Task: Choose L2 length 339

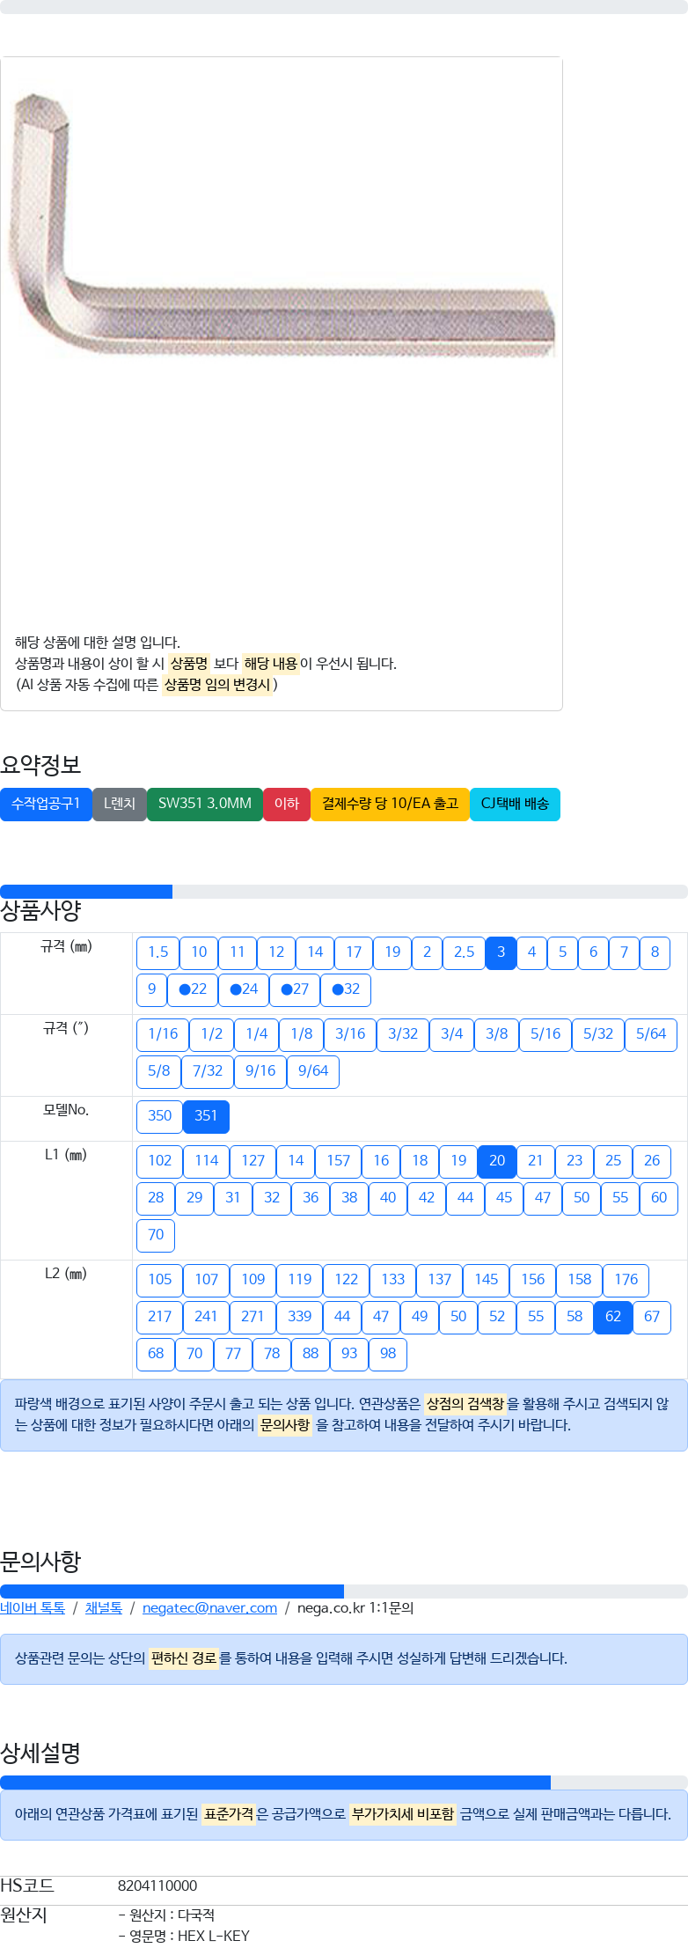Action: [299, 1317]
